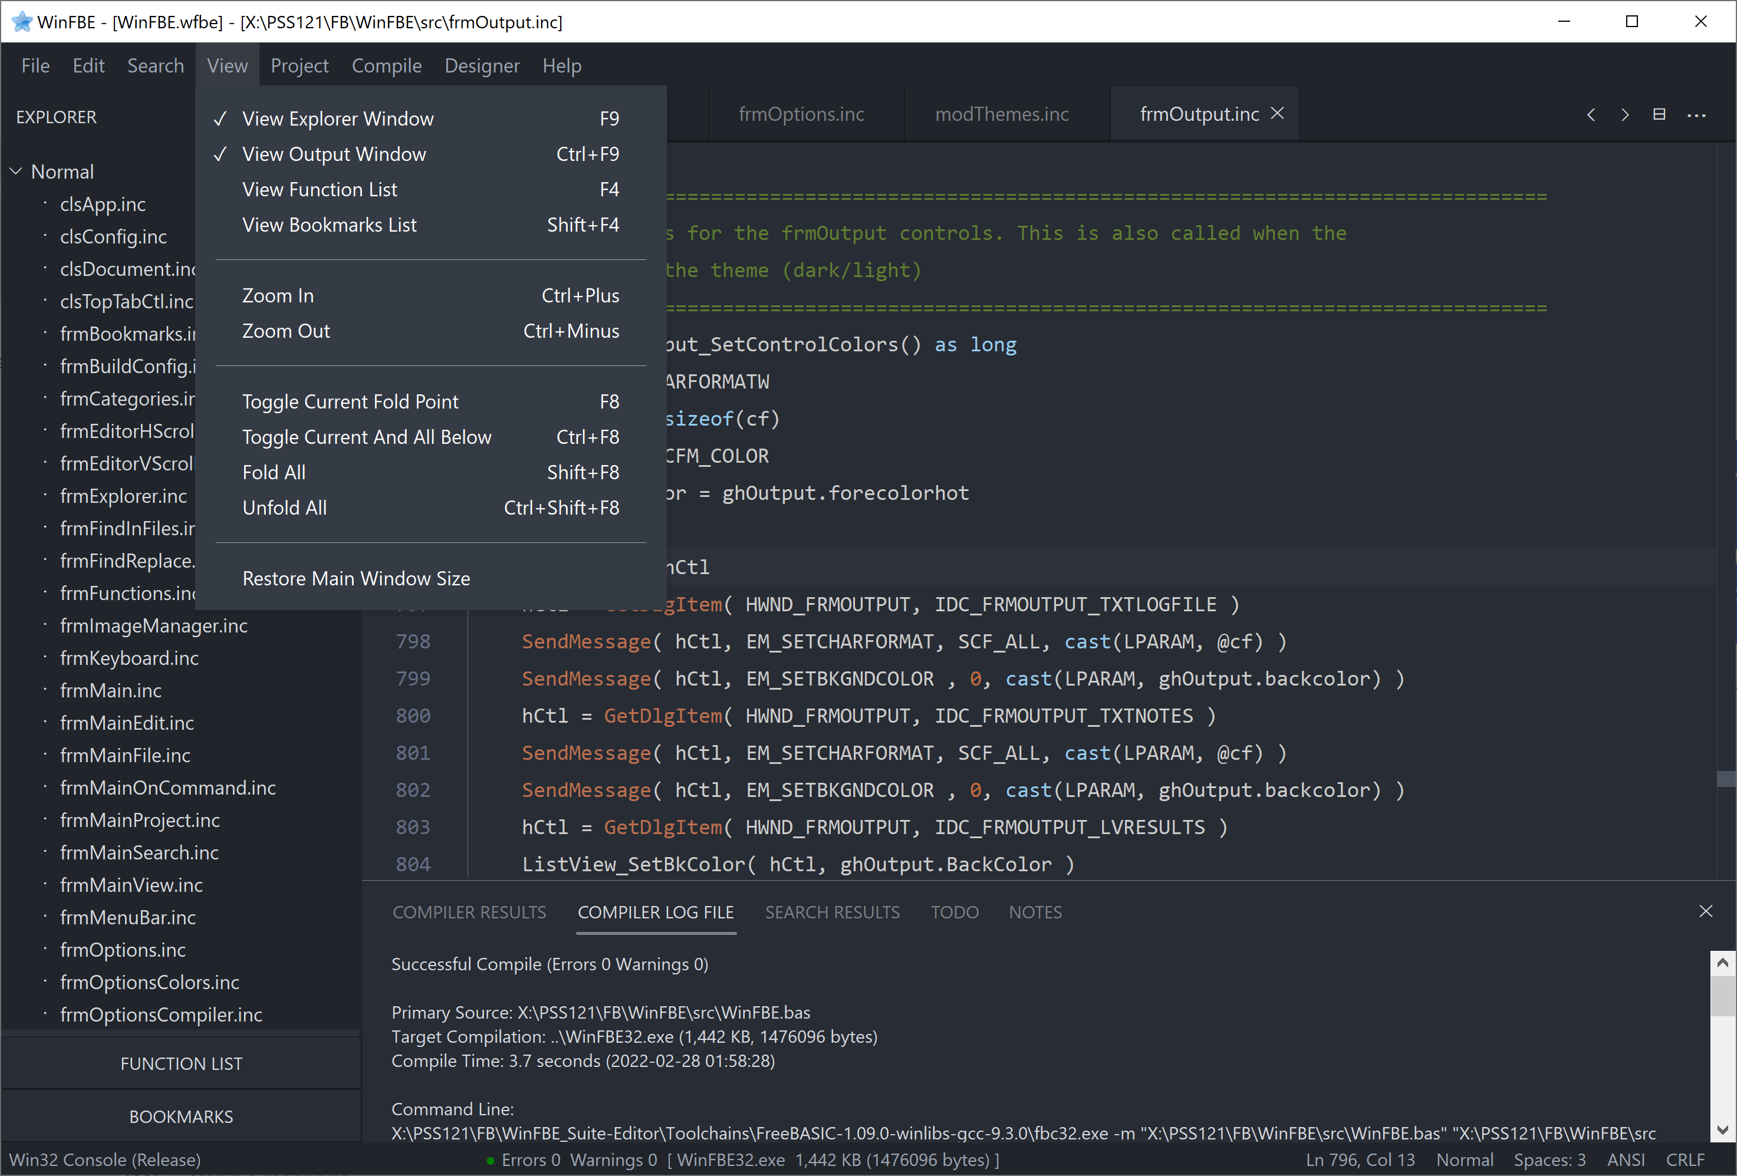This screenshot has height=1176, width=1737.
Task: Switch to the SEARCH RESULTS tab
Action: coord(832,913)
